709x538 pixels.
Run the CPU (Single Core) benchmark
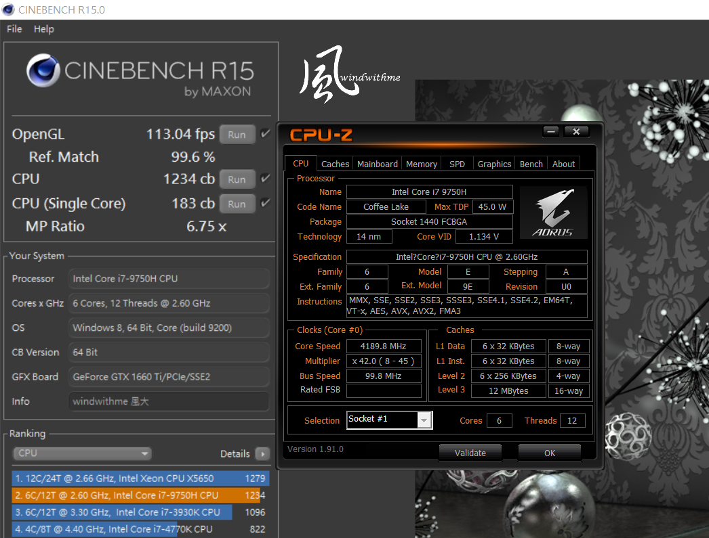237,204
